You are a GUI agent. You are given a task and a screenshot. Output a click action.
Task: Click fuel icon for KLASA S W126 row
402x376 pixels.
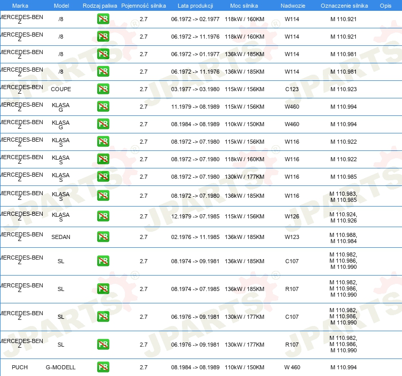point(103,216)
